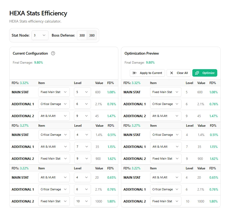Click the Optimization Preview title
The image size is (226, 211).
click(142, 54)
